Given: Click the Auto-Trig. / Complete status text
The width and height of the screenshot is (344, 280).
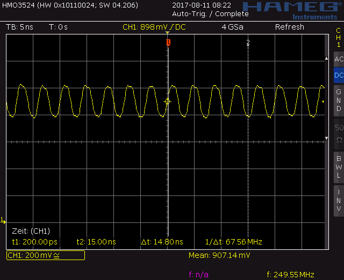Looking at the screenshot, I should coord(210,14).
